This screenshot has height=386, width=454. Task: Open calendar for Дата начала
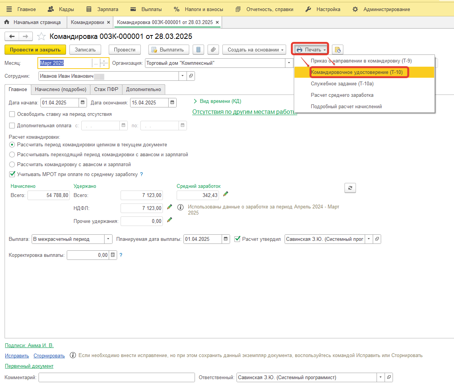(82, 103)
